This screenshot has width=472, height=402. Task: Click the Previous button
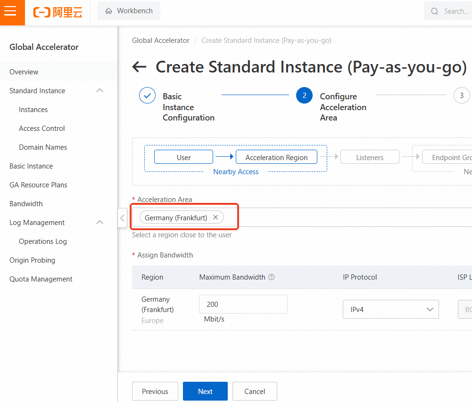155,391
